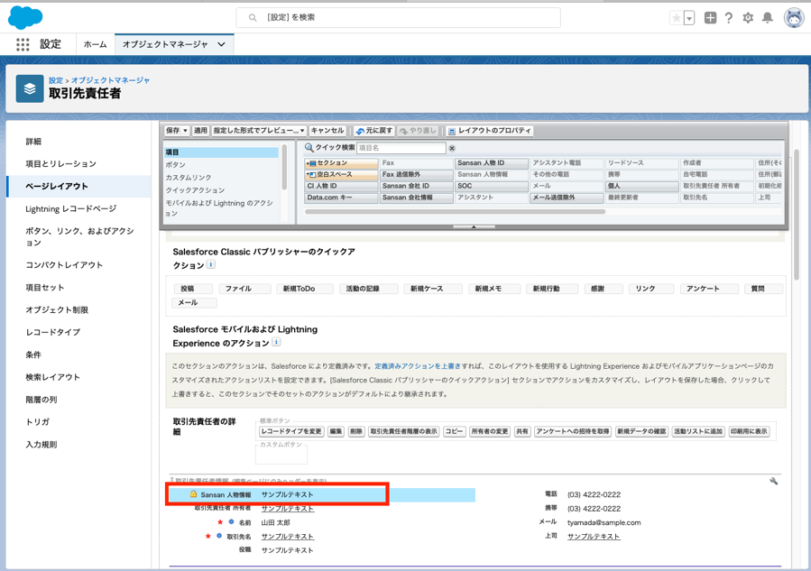Select the Sansan 会社 ID palette field
Image resolution: width=811 pixels, height=571 pixels.
tap(417, 186)
